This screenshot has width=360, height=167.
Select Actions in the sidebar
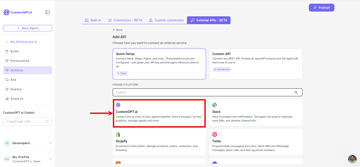coord(28,70)
